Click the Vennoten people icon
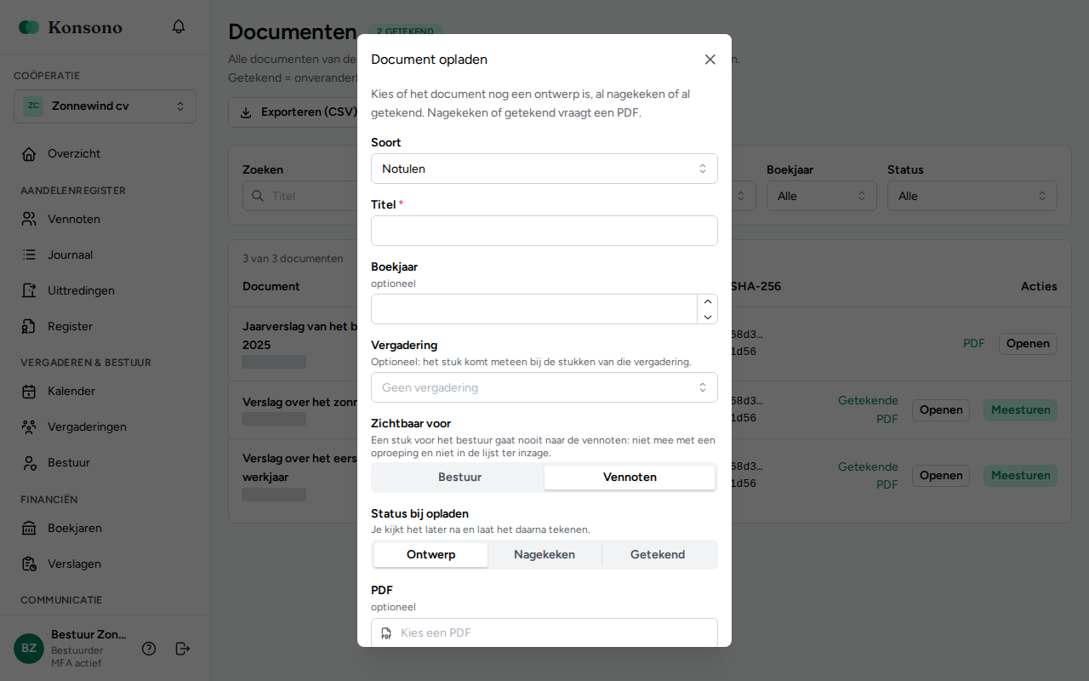Viewport: 1089px width, 681px height. coord(29,219)
